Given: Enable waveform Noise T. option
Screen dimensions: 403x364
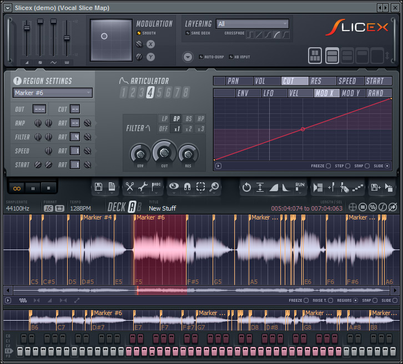Looking at the screenshot, I should 330,300.
